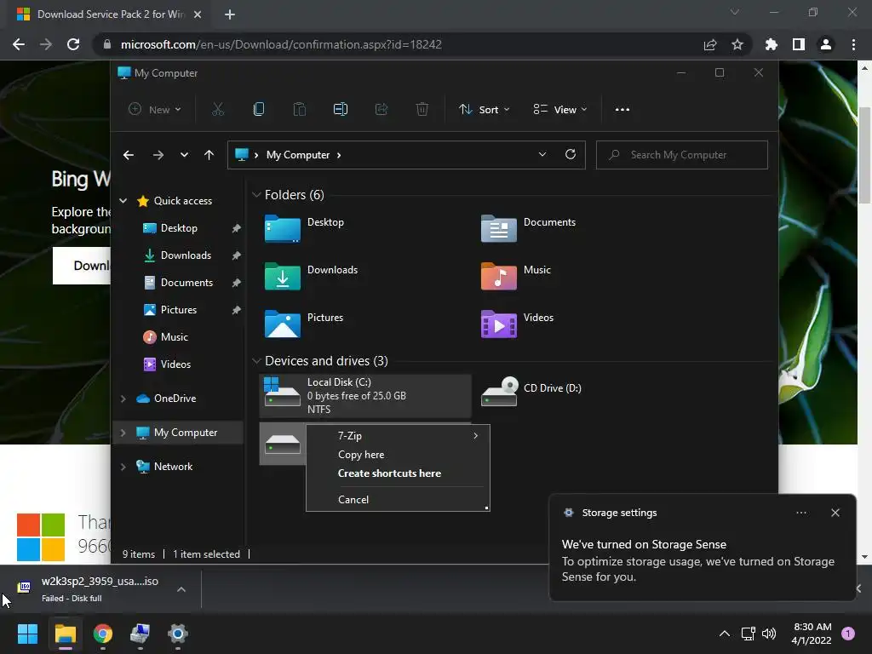
Task: Go forward in Explorer navigation
Action: point(158,155)
